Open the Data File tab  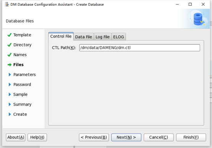point(83,37)
